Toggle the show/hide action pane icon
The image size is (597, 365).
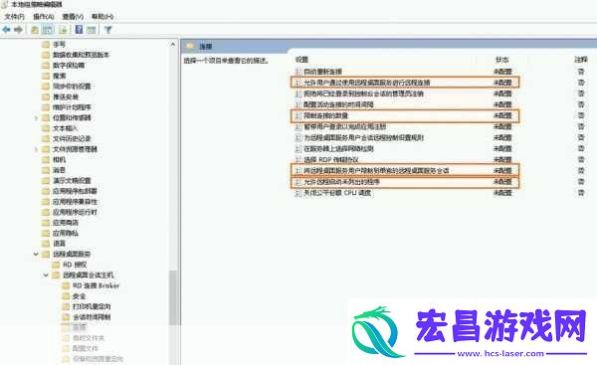pyautogui.click(x=92, y=29)
